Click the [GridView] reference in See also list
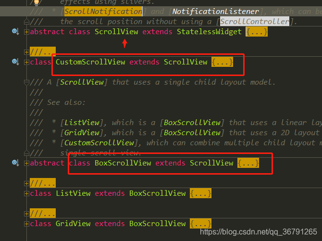 pyautogui.click(x=82, y=133)
